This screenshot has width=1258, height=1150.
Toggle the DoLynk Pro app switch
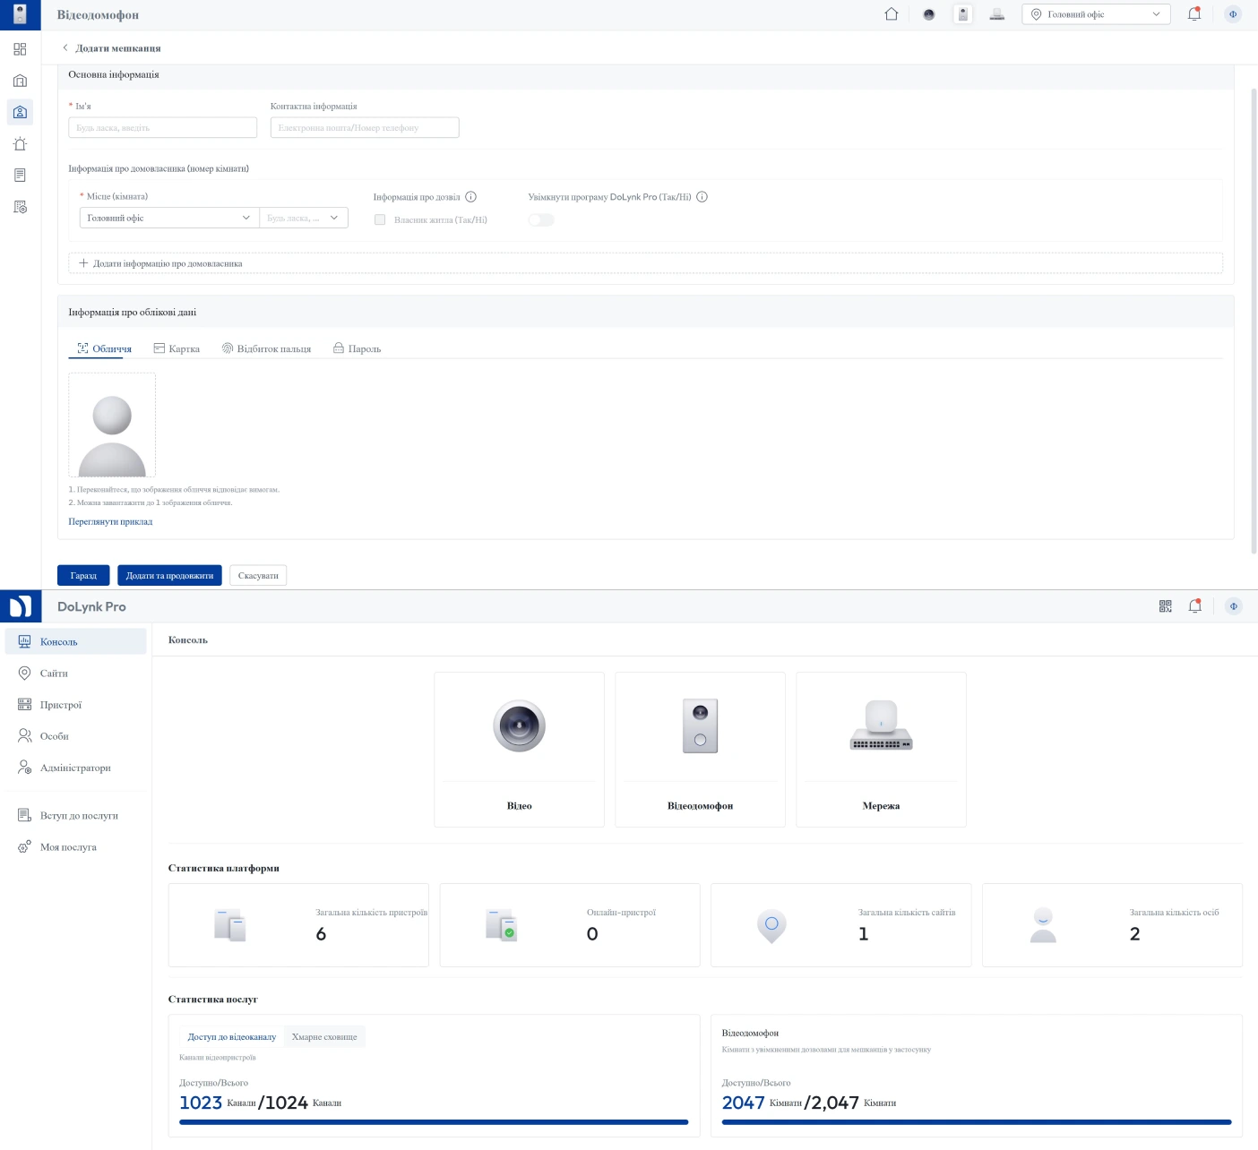coord(541,219)
